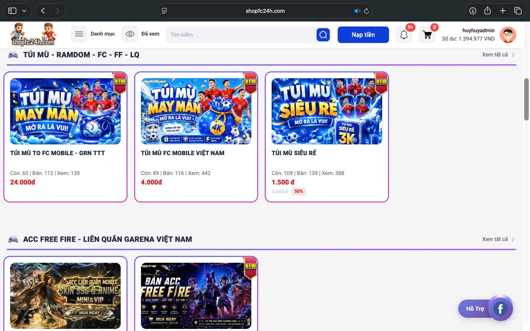530x331 pixels.
Task: Click the Hỗ Trợ support button
Action: 475,309
